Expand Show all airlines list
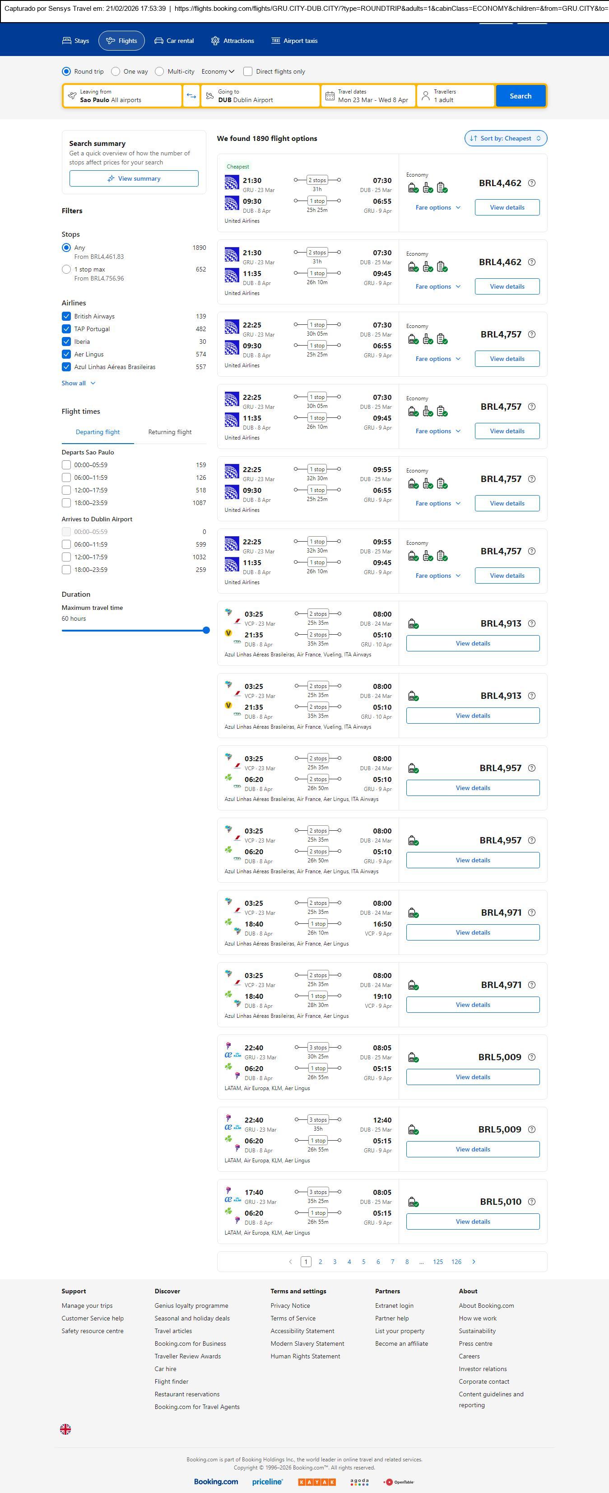Image resolution: width=609 pixels, height=1493 pixels. (x=78, y=383)
